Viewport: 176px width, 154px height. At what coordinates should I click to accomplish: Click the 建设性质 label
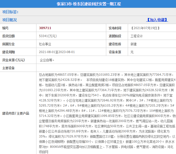point(115,44)
